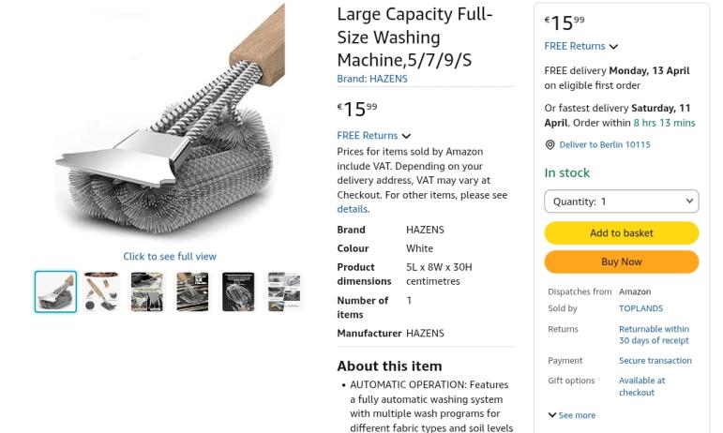This screenshot has height=433, width=723.
Task: Show the fourth product thumbnail image
Action: (192, 291)
